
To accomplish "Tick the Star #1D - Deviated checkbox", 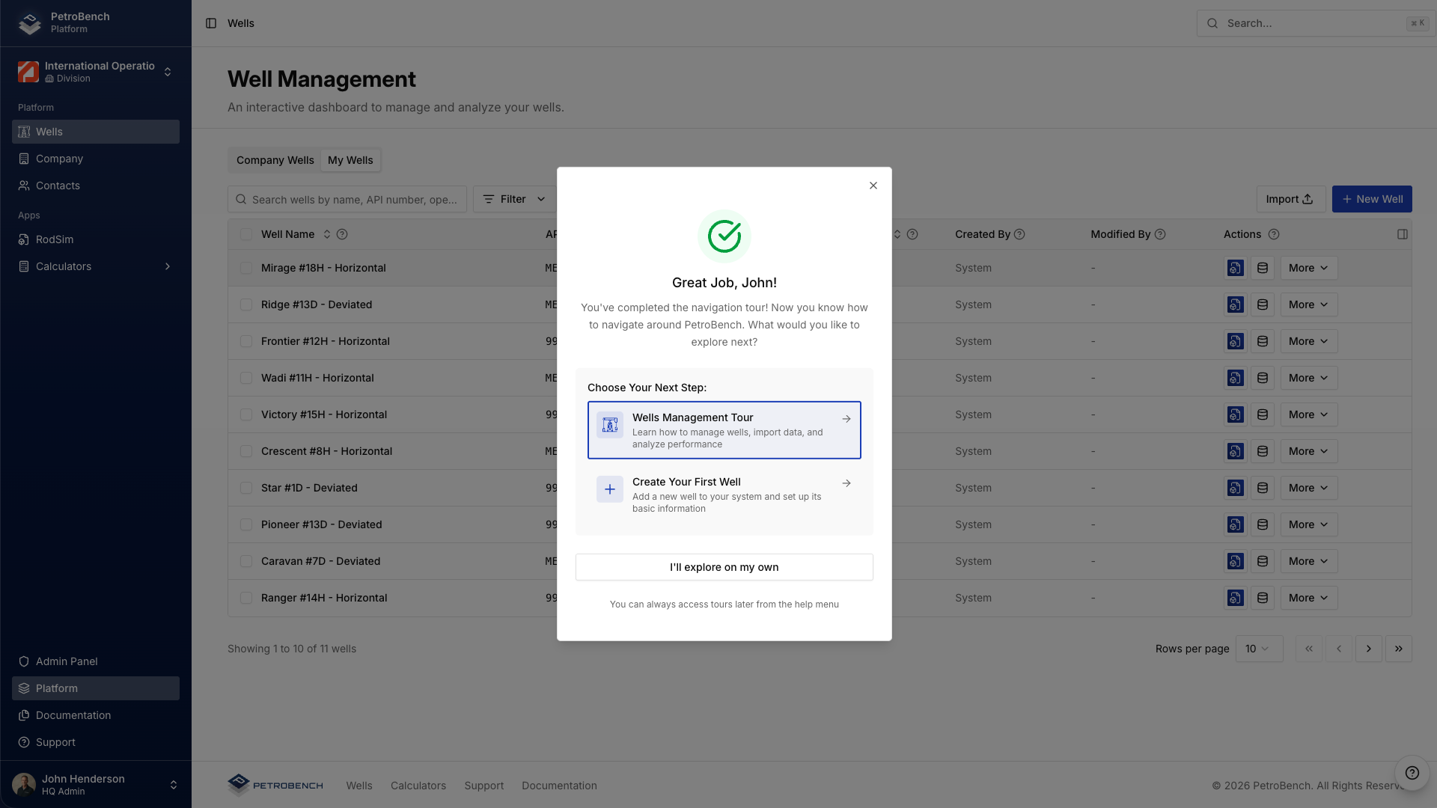I will coord(246,488).
